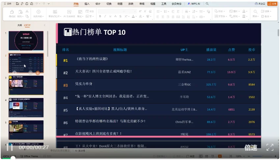Switch to the 切换 Transitions tab

(109, 4)
